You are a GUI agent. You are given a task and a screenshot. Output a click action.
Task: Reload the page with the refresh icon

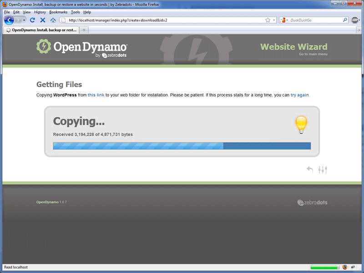(32, 20)
